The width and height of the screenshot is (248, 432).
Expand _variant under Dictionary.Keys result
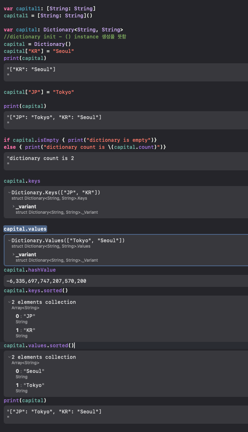click(x=14, y=206)
